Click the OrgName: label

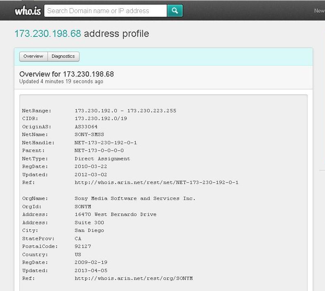point(35,198)
